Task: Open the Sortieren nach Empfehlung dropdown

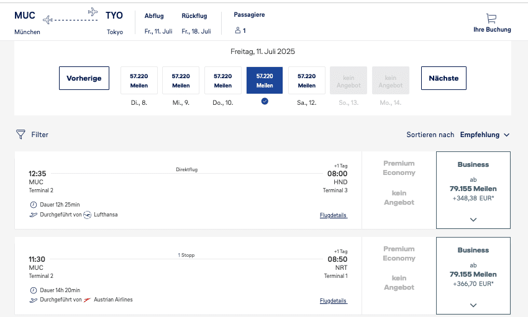Action: [x=485, y=135]
